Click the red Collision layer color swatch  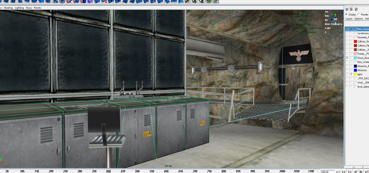(x=355, y=42)
